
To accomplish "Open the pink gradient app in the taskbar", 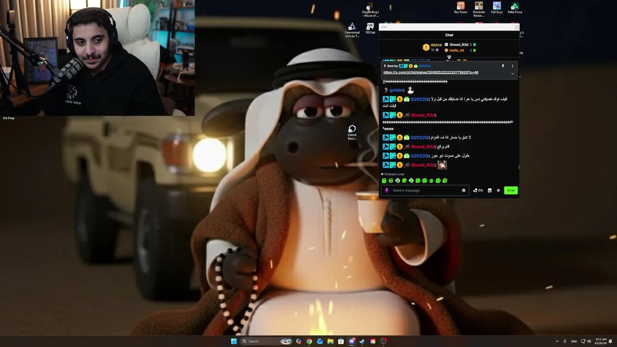I will 373,341.
